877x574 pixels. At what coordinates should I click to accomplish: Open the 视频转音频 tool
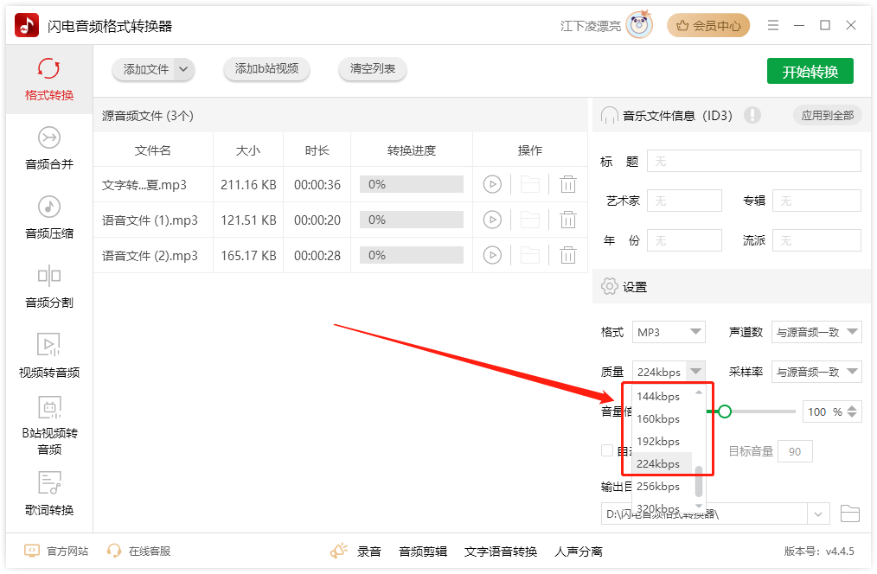pyautogui.click(x=49, y=354)
